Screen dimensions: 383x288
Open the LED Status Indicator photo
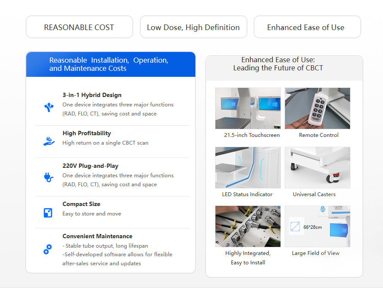tap(248, 167)
